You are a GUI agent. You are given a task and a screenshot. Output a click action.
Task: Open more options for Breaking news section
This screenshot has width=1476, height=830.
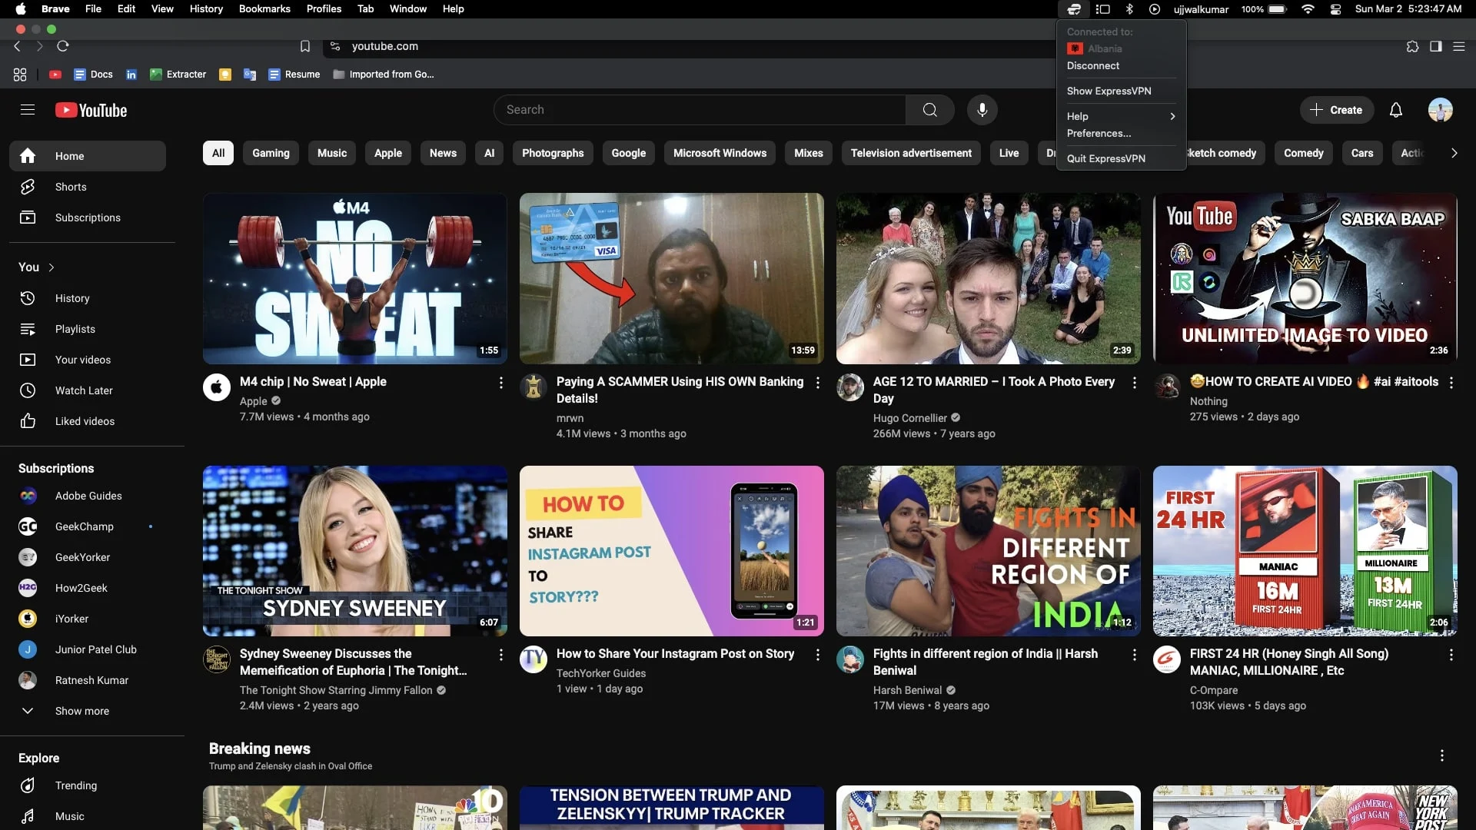pos(1442,756)
